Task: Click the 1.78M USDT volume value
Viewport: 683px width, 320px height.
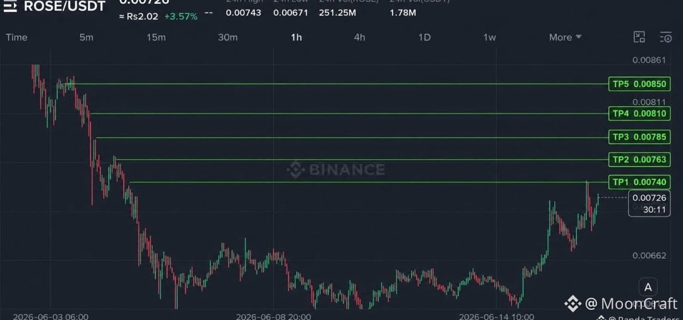Action: (x=403, y=13)
